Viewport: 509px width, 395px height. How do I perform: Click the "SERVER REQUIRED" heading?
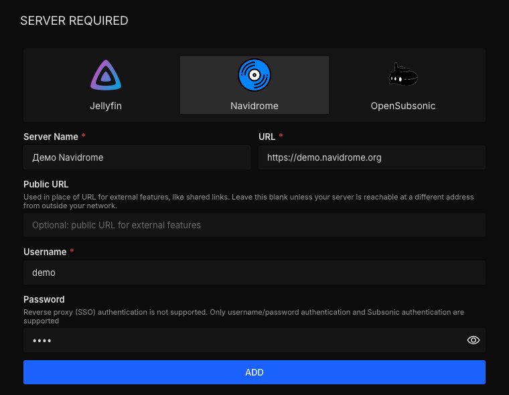[x=74, y=21]
